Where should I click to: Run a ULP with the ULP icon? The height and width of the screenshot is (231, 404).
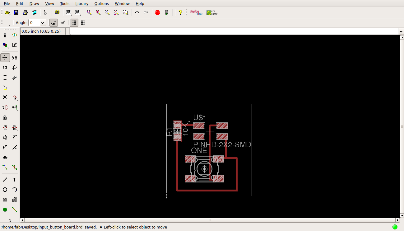(x=78, y=12)
